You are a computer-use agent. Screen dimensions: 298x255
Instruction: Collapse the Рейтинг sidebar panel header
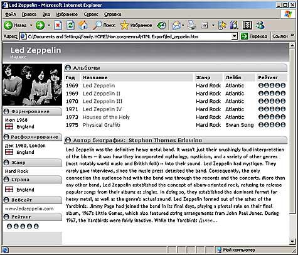coord(33,217)
